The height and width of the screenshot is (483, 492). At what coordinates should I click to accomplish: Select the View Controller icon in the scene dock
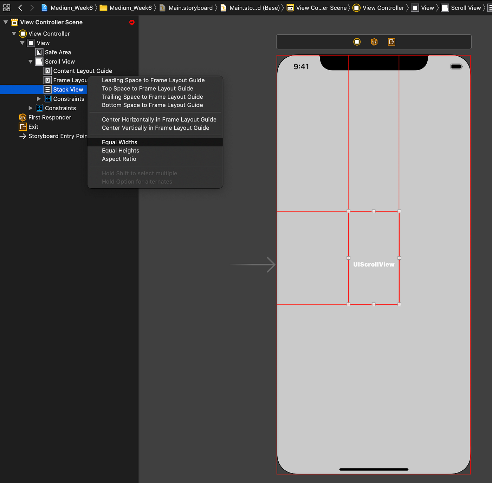(x=22, y=33)
